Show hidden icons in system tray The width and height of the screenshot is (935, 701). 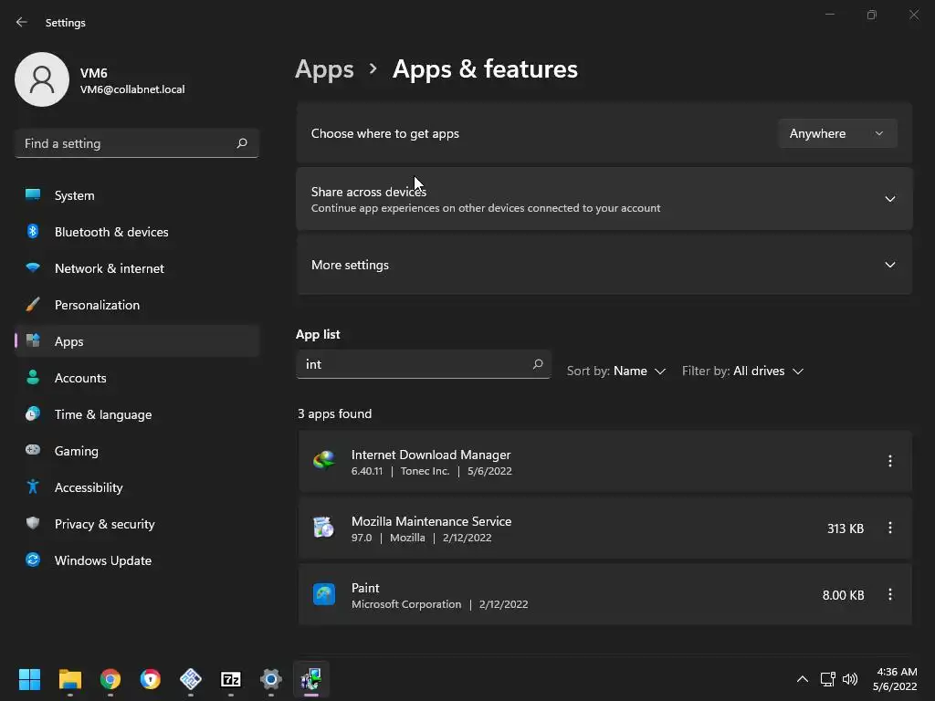coord(802,679)
